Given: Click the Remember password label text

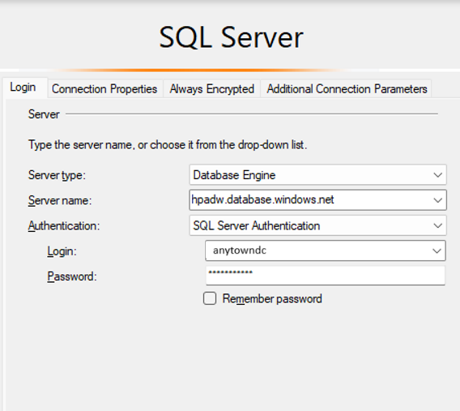Looking at the screenshot, I should coord(272,299).
